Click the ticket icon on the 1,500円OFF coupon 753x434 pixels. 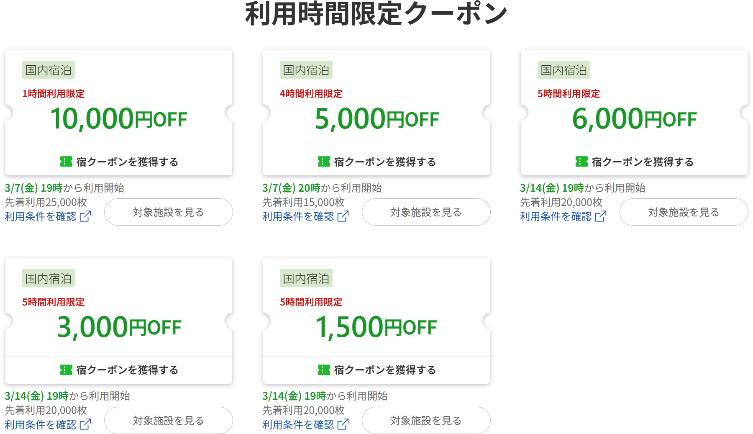click(323, 370)
